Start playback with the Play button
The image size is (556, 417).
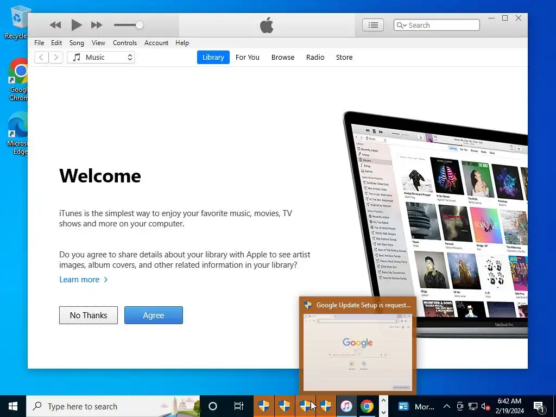pos(76,25)
